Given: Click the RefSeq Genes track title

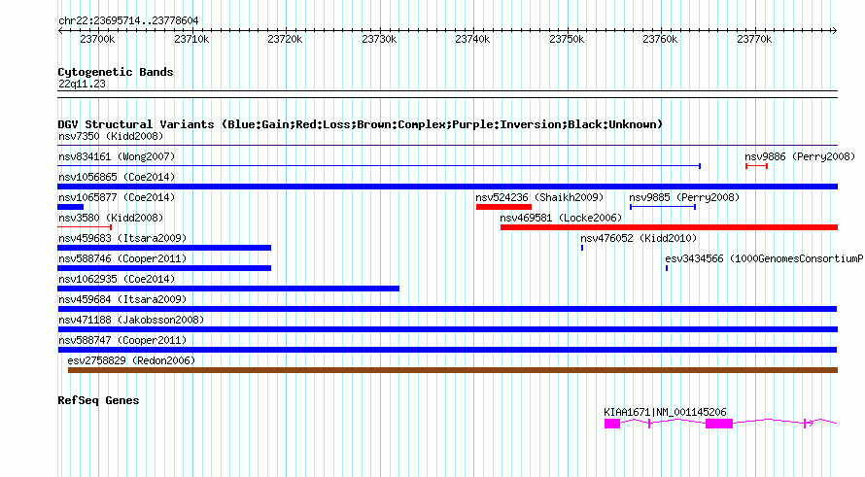Looking at the screenshot, I should pos(98,400).
